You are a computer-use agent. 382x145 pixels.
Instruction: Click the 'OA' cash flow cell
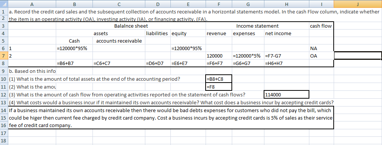tap(321, 56)
